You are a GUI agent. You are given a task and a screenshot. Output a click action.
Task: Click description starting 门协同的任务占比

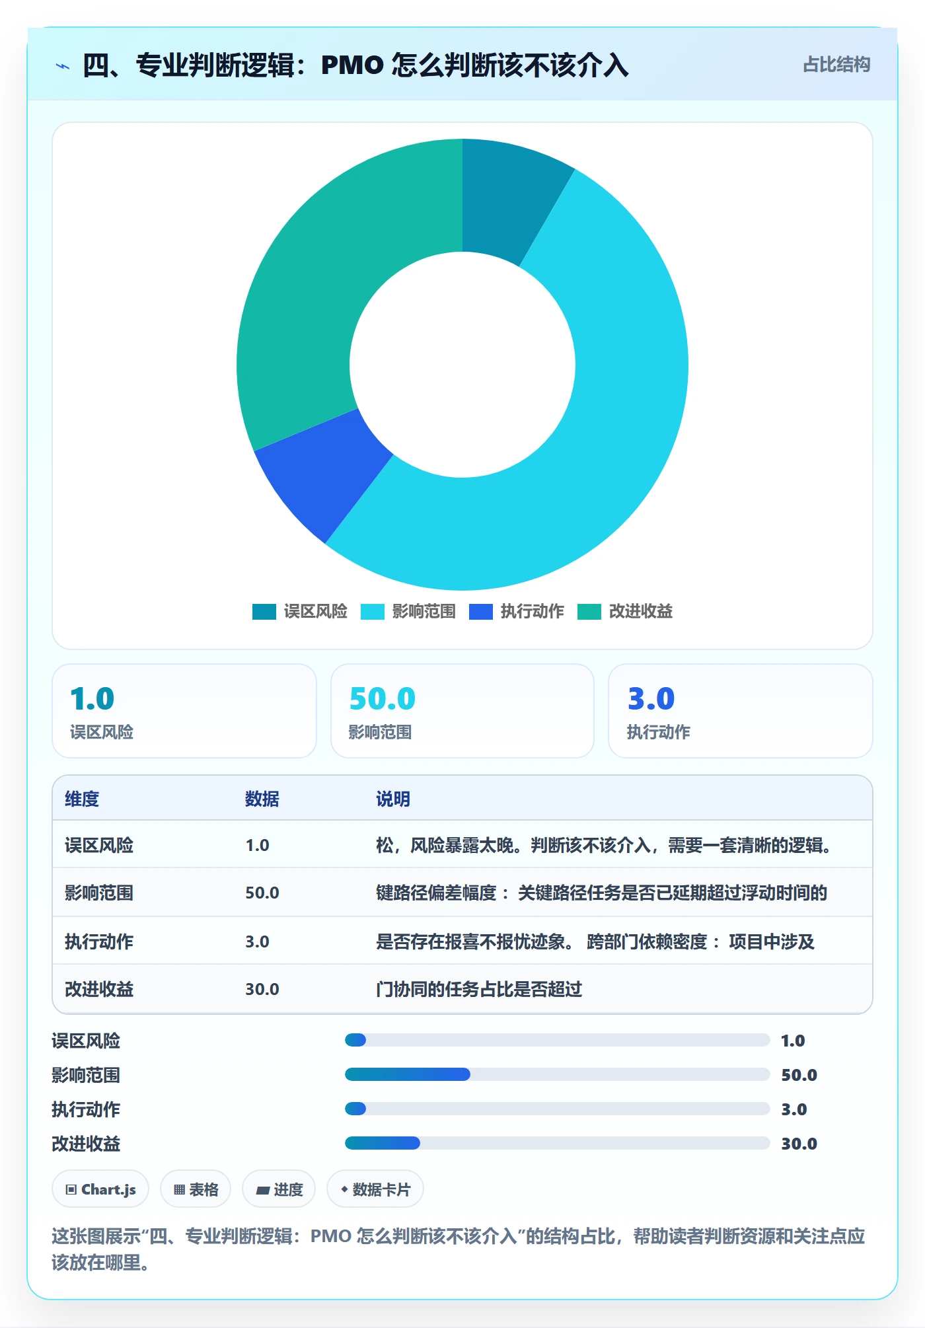(x=479, y=989)
